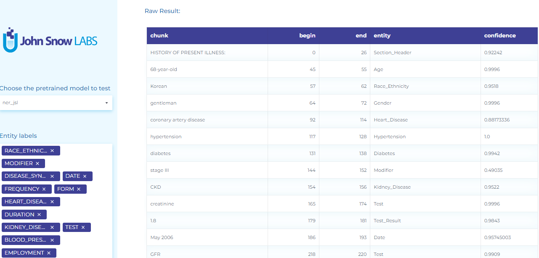Click the 1.0 confidence value
The width and height of the screenshot is (539, 258).
tap(487, 137)
